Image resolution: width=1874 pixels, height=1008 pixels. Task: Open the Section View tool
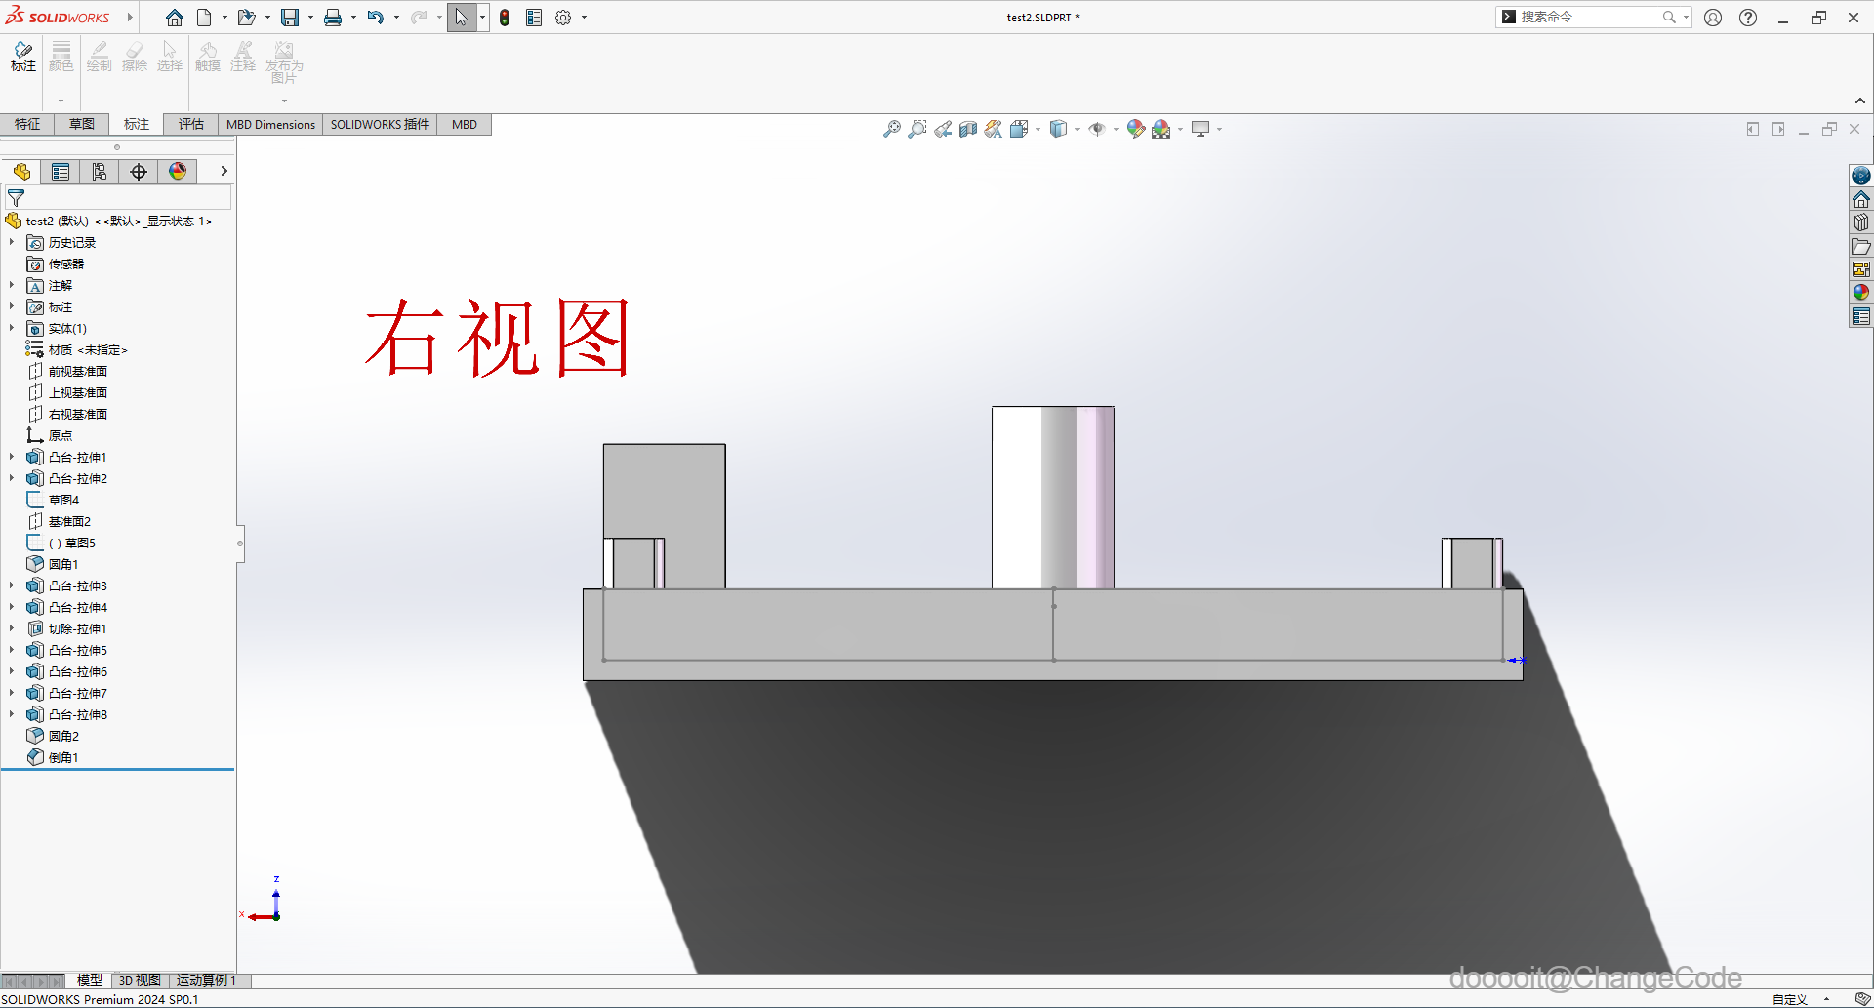(968, 128)
